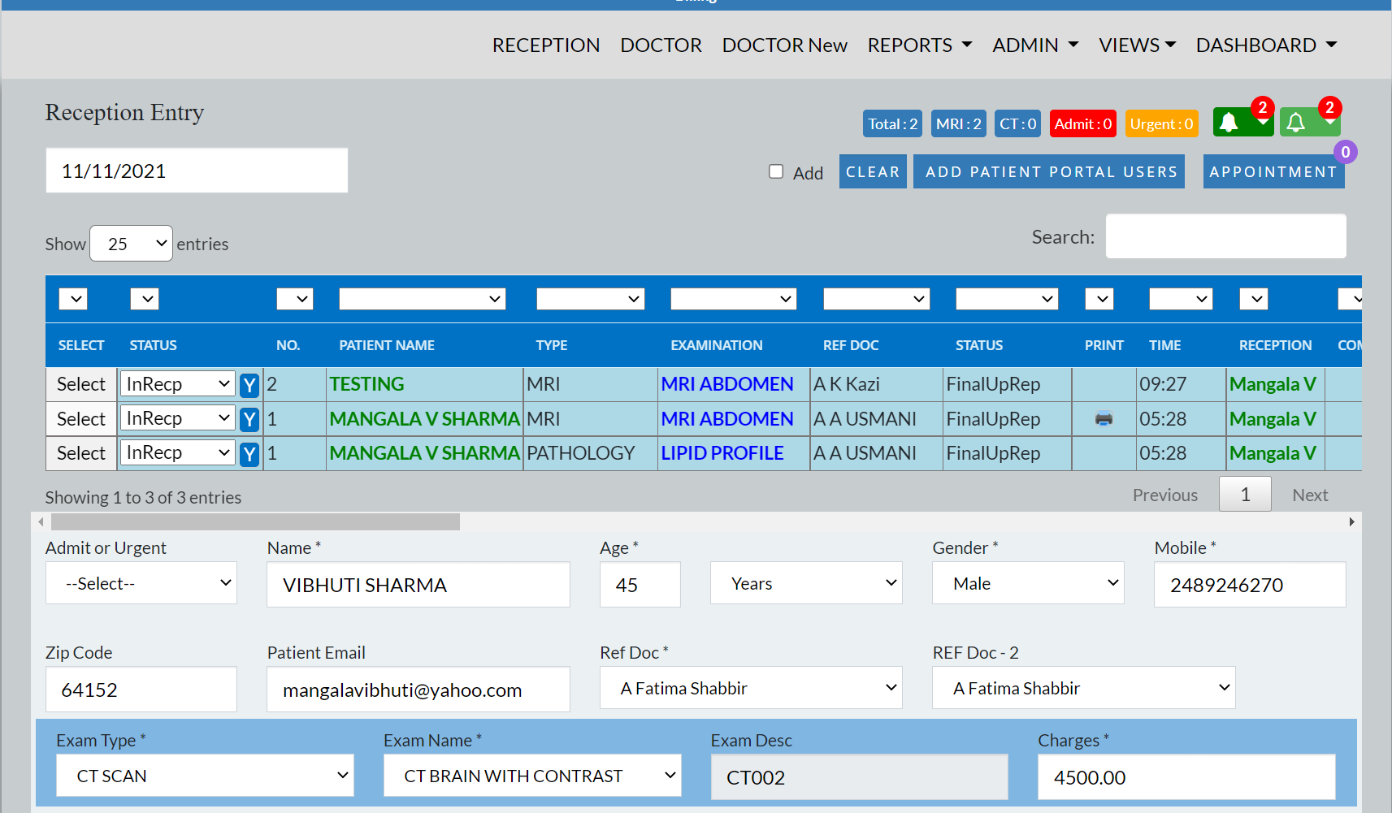Click the TESTING patient name
Viewport: 1392px width, 813px height.
click(366, 384)
